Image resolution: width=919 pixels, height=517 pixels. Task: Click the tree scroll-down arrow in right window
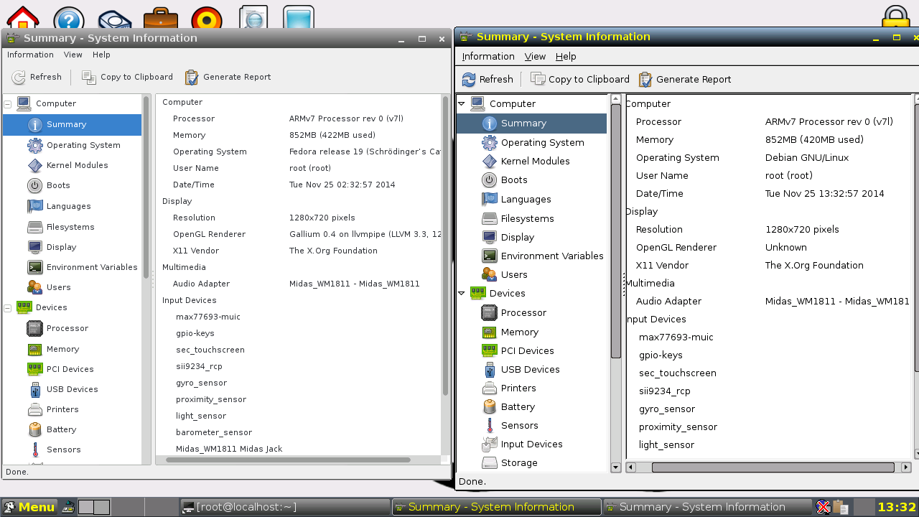pyautogui.click(x=615, y=467)
